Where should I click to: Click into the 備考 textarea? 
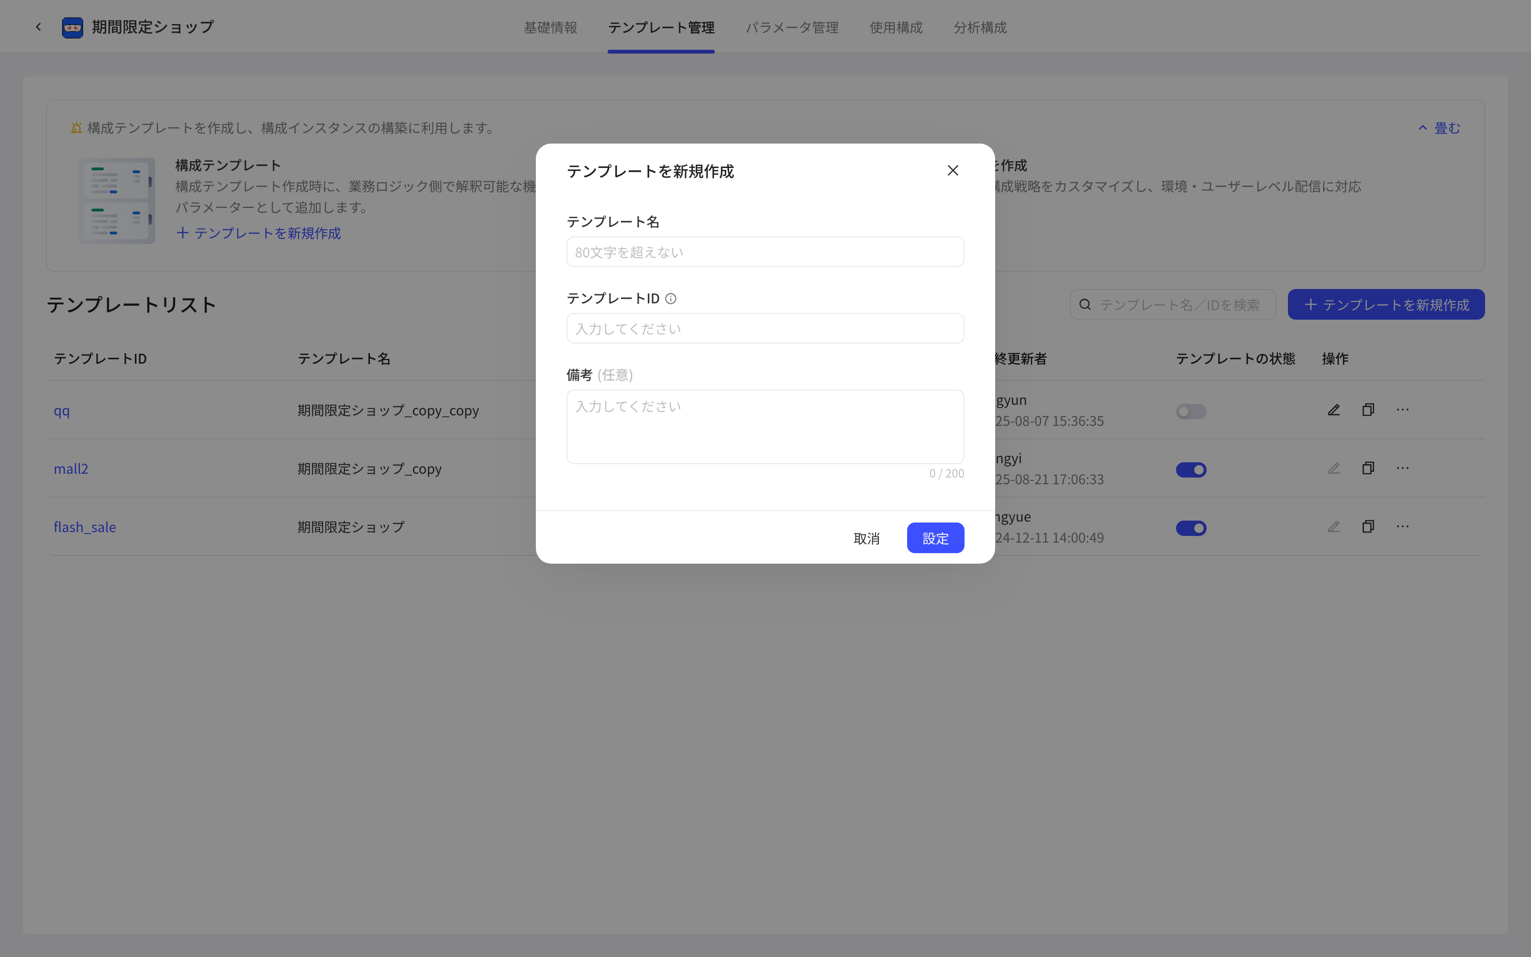pyautogui.click(x=765, y=427)
